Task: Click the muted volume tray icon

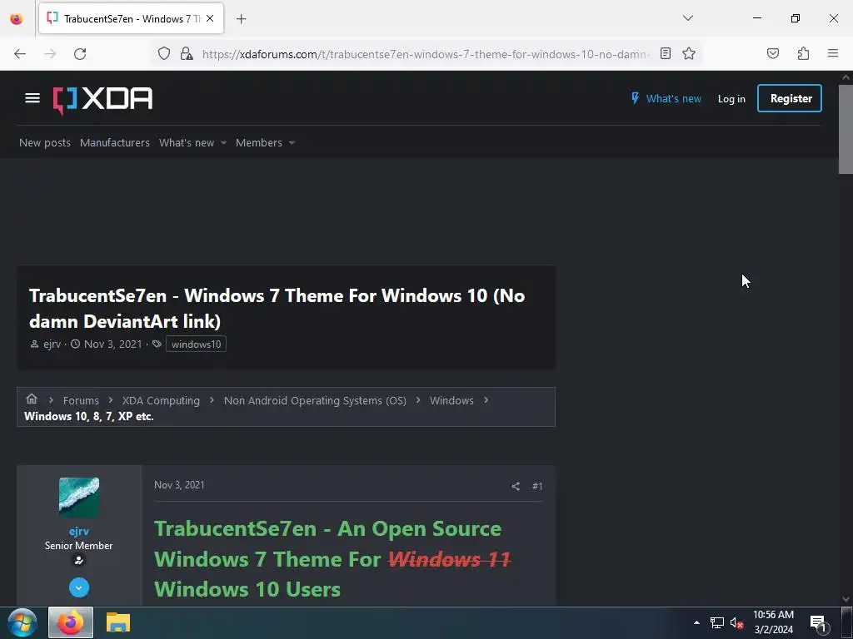Action: click(736, 622)
